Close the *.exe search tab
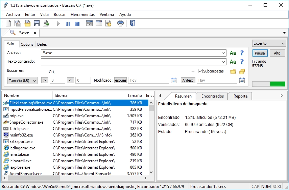This screenshot has height=190, width=289. click(35, 33)
